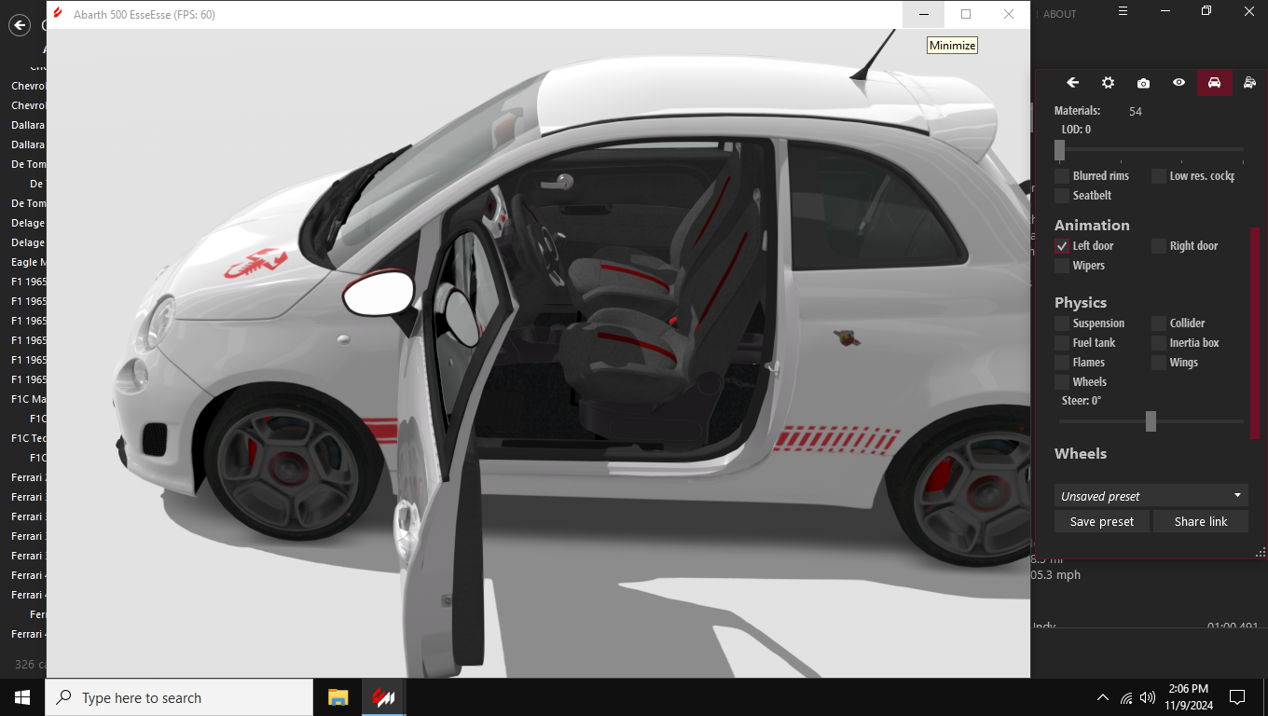Click the Save preset button
Viewport: 1268px width, 716px height.
[1102, 521]
